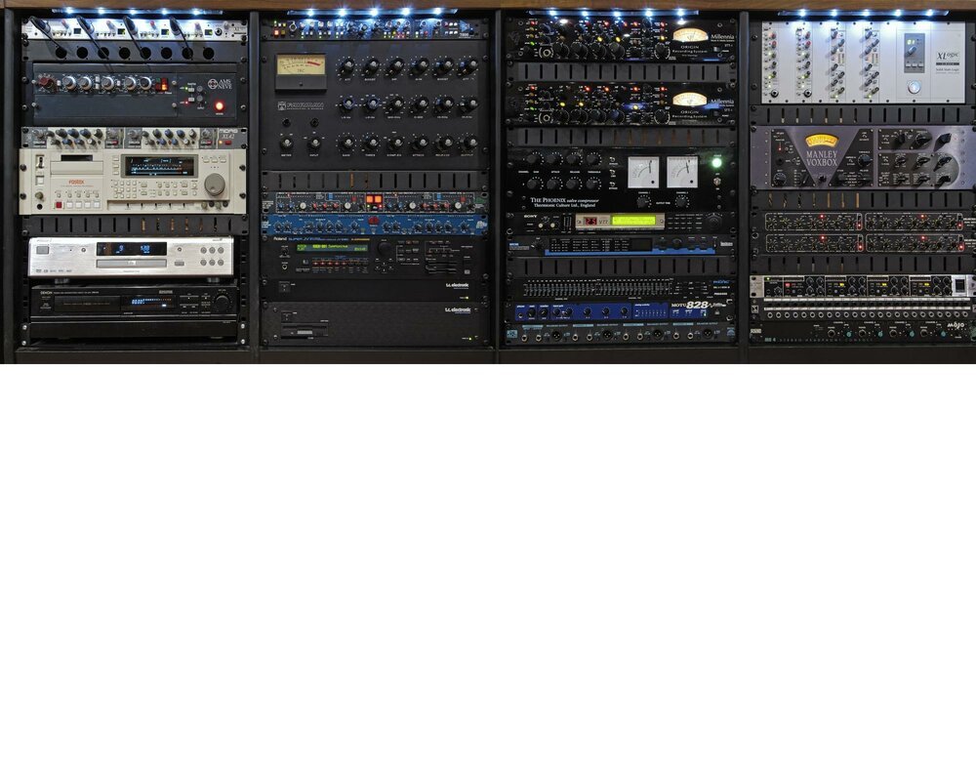Viewport: 976px width, 781px height.
Task: Click the Phoenix compressor right VU meter
Action: tap(682, 172)
